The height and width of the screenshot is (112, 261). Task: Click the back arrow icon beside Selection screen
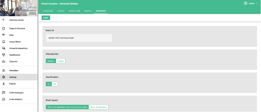(4, 20)
